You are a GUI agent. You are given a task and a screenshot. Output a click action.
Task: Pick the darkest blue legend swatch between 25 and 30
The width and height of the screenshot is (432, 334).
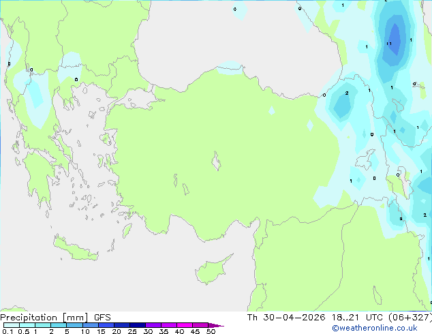(x=138, y=325)
